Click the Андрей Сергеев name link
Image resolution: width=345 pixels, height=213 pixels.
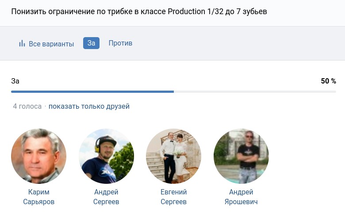pos(106,197)
